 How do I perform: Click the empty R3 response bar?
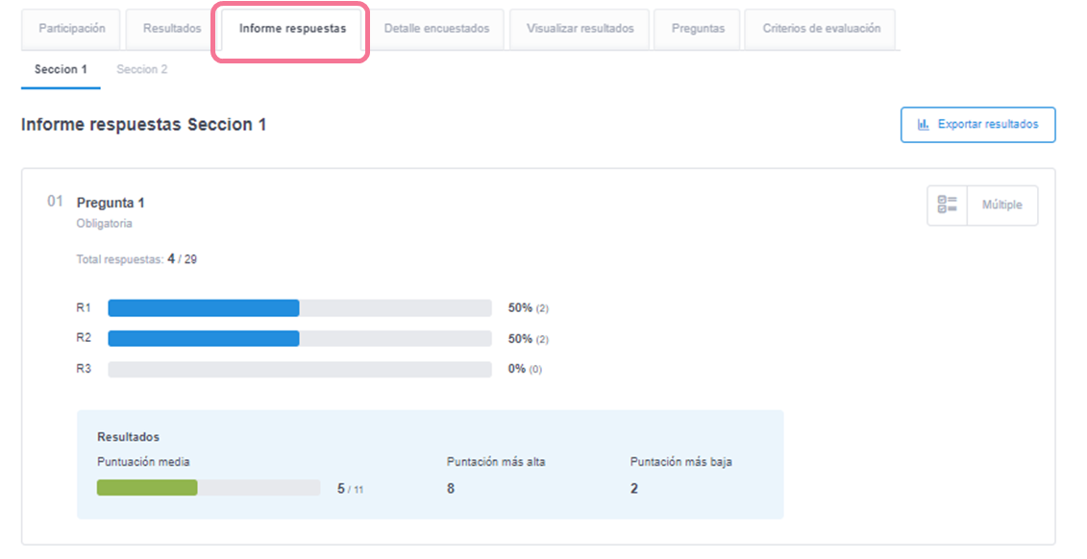[299, 369]
